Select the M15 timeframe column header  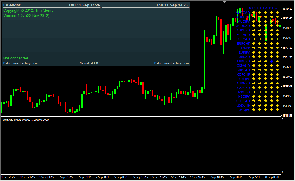(x=252, y=8)
